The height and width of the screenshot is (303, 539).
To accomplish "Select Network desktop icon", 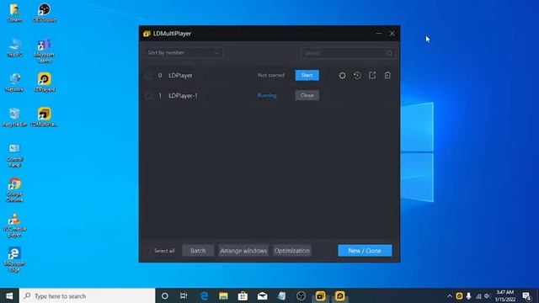I will coord(14,82).
